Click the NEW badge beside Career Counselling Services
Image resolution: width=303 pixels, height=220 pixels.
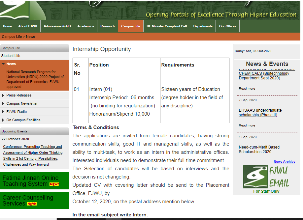(32, 204)
